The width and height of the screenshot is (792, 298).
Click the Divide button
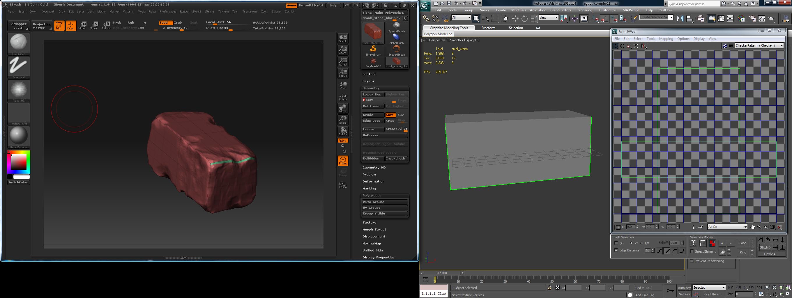tap(373, 115)
